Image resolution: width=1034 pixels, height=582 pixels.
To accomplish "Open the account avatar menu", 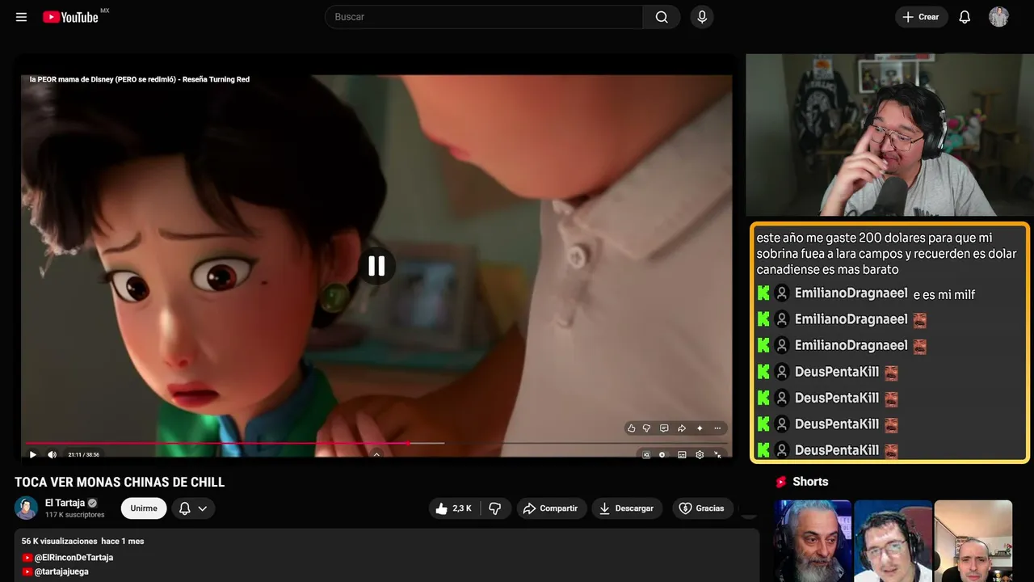I will [x=998, y=17].
